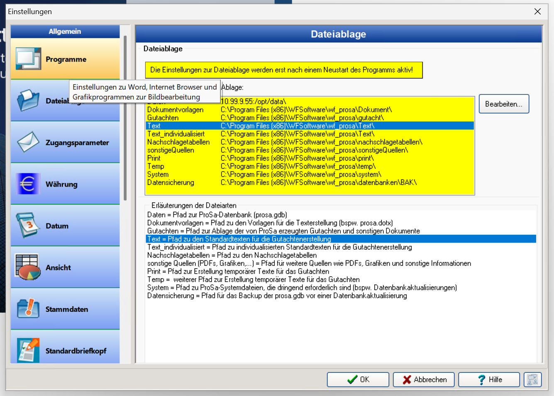Select the sonstigeQuellen path row

pyautogui.click(x=310, y=150)
